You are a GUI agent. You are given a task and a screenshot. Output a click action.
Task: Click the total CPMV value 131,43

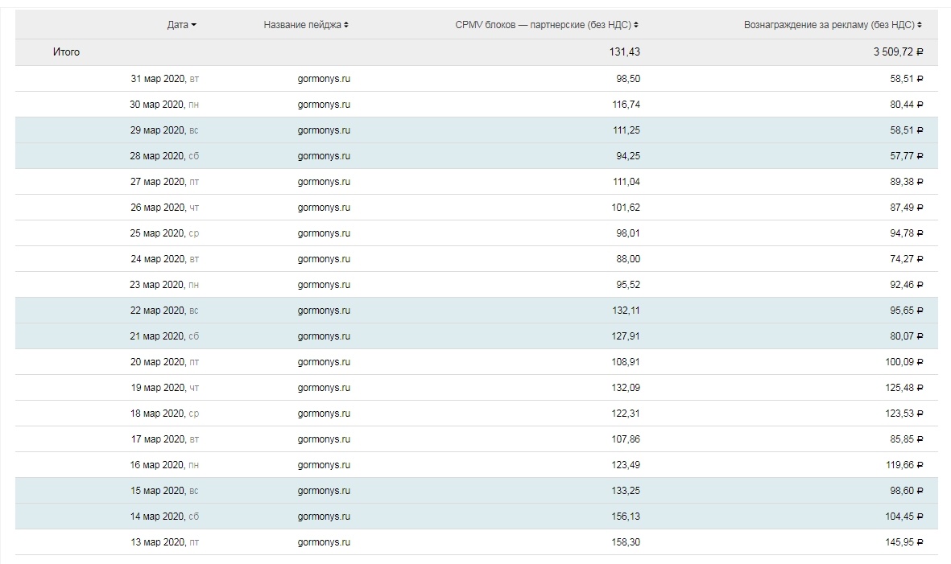(x=625, y=52)
